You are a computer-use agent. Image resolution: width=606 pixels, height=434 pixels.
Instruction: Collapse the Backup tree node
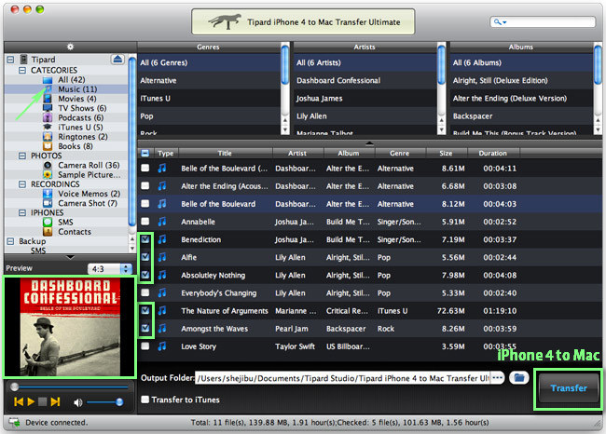(x=10, y=241)
